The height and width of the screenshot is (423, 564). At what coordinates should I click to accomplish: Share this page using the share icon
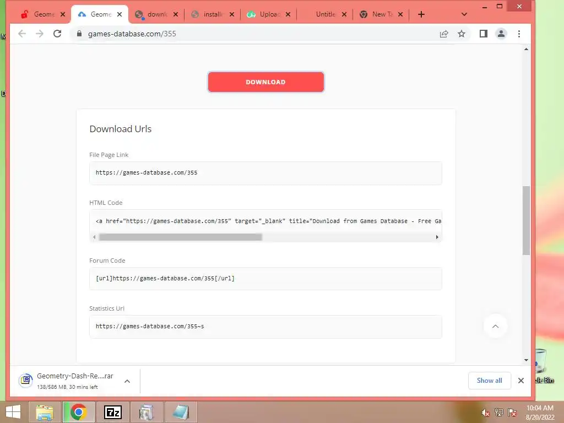pos(444,34)
